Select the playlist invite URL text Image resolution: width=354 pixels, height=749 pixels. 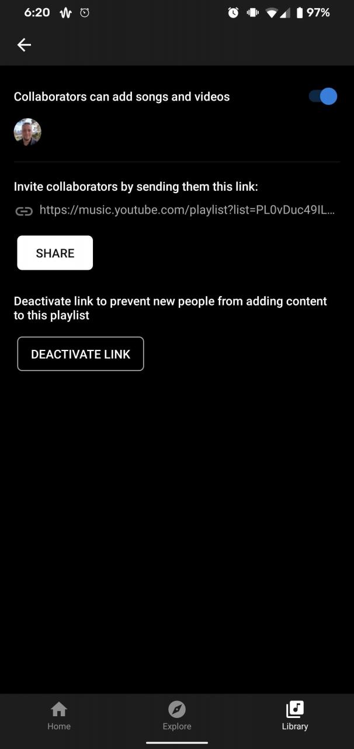(187, 209)
